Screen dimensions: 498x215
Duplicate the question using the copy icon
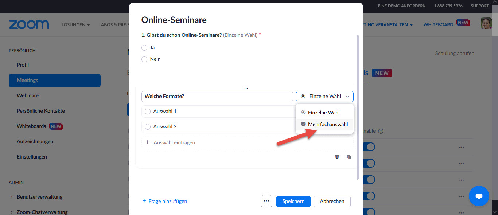pyautogui.click(x=349, y=157)
